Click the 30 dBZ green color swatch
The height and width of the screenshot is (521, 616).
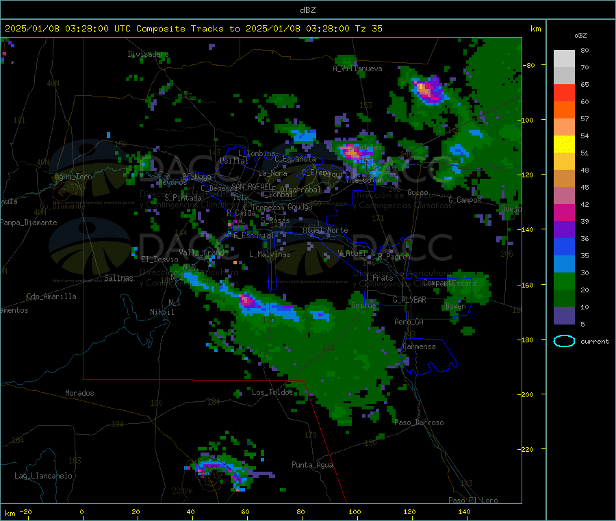[x=564, y=281]
